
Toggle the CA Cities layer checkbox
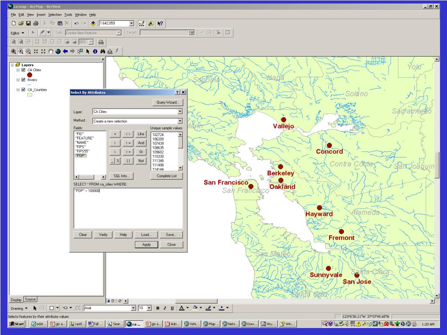coord(24,70)
